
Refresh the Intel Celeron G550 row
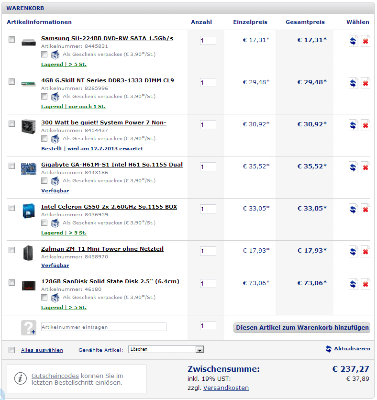(x=353, y=210)
